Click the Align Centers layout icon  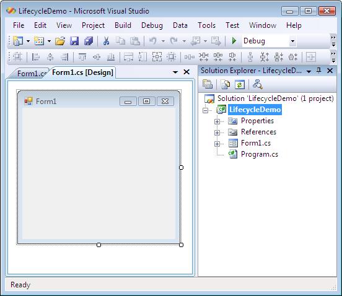pyautogui.click(x=50, y=57)
